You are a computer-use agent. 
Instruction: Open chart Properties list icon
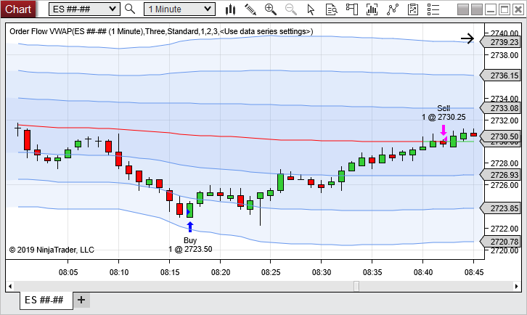click(x=433, y=9)
